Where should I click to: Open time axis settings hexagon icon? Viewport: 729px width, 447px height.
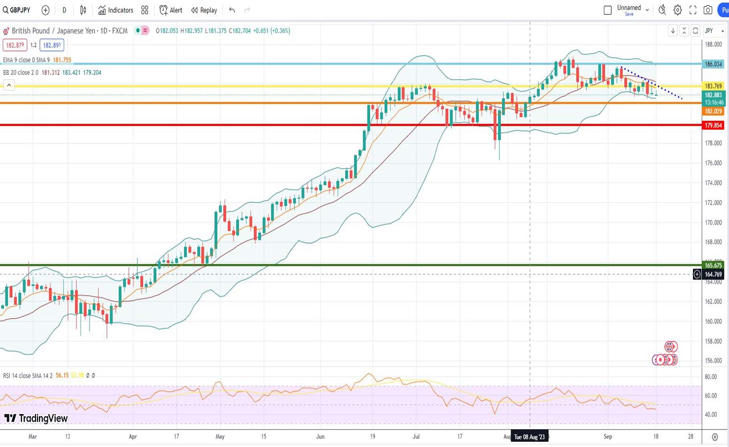[x=714, y=437]
